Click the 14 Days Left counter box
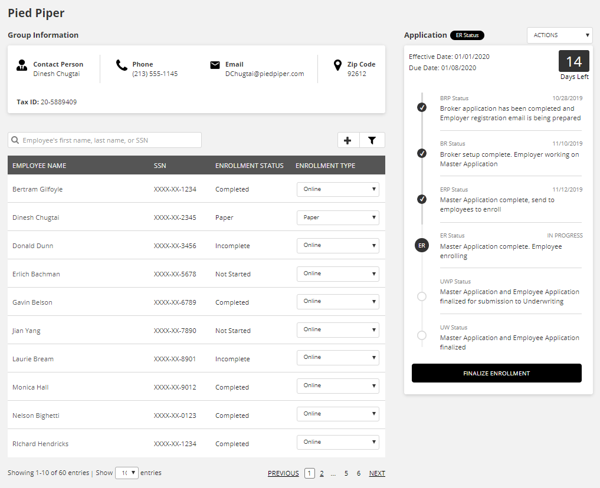The width and height of the screenshot is (600, 488). click(x=574, y=61)
